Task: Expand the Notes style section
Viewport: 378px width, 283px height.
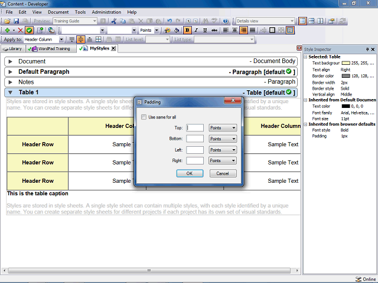Action: pyautogui.click(x=10, y=83)
